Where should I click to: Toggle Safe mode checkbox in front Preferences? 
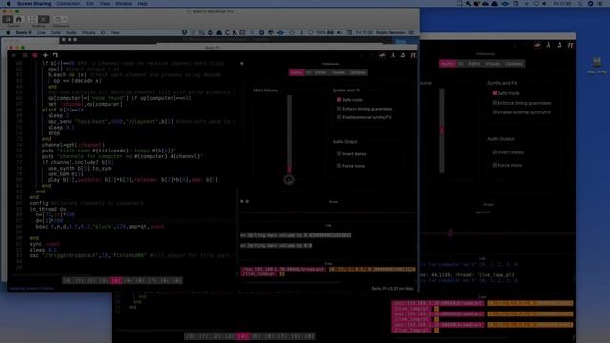click(339, 100)
